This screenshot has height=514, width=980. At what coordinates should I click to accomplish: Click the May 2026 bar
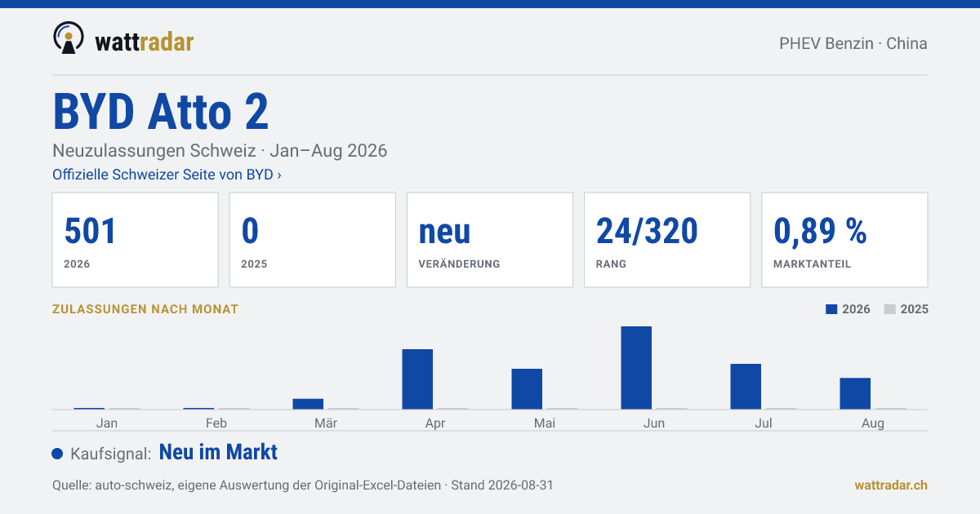click(x=527, y=389)
